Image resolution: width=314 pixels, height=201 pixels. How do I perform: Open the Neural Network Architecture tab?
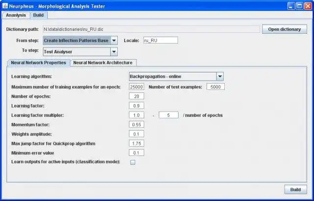pyautogui.click(x=103, y=63)
